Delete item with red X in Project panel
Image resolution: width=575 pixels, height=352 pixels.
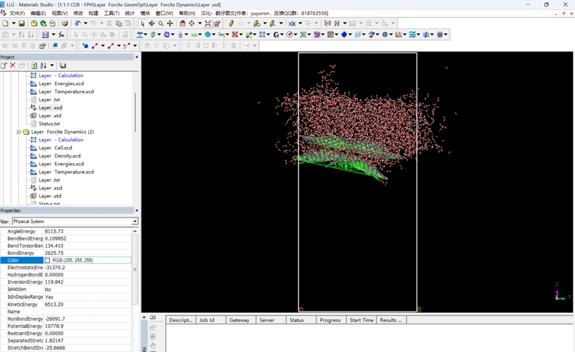(x=13, y=65)
